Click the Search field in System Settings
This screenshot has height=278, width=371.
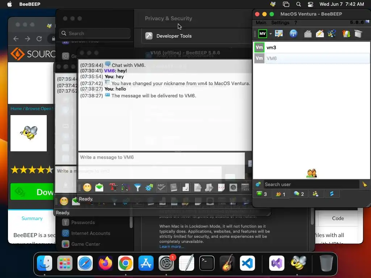click(x=95, y=33)
